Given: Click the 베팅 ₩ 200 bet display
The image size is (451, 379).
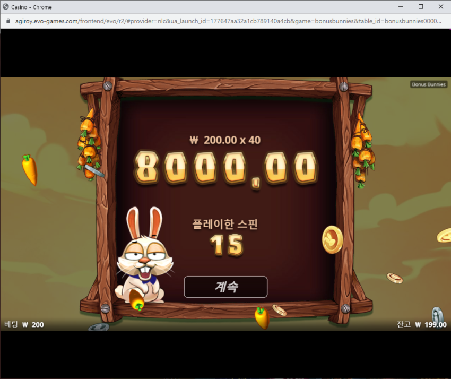Looking at the screenshot, I should coord(24,325).
